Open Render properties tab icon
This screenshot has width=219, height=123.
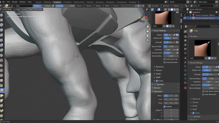coord(185,37)
